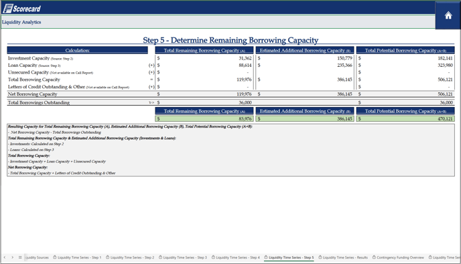This screenshot has width=461, height=264.
Task: Select the green 386,145 result cell
Action: pyautogui.click(x=305, y=119)
